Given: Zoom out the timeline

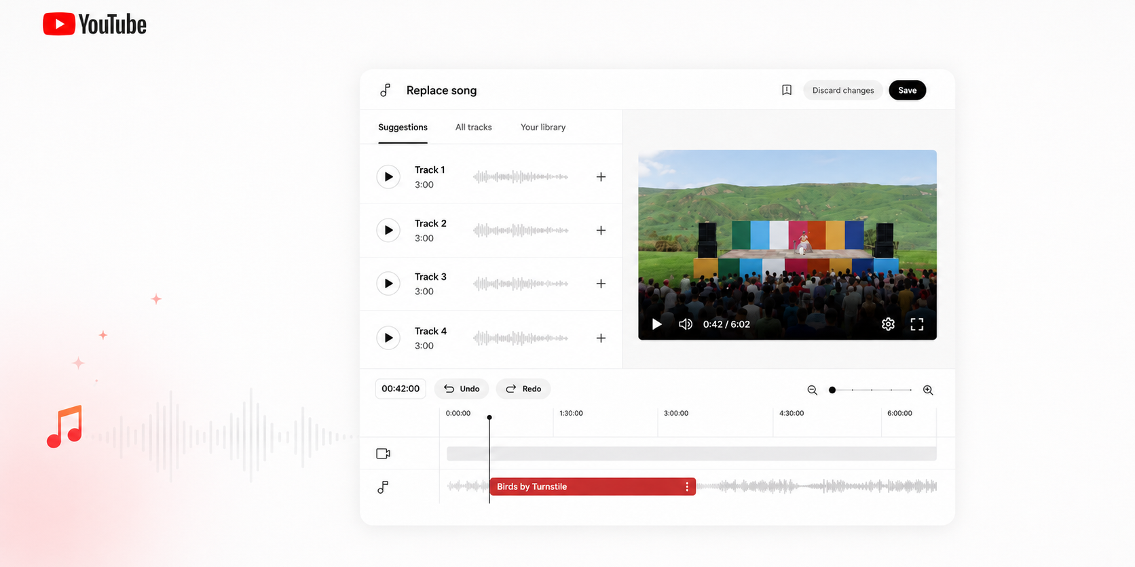Looking at the screenshot, I should (x=812, y=390).
